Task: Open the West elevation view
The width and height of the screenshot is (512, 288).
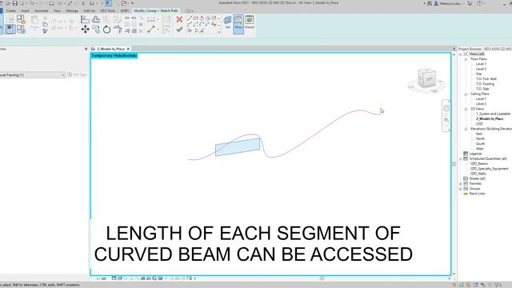Action: click(x=479, y=149)
